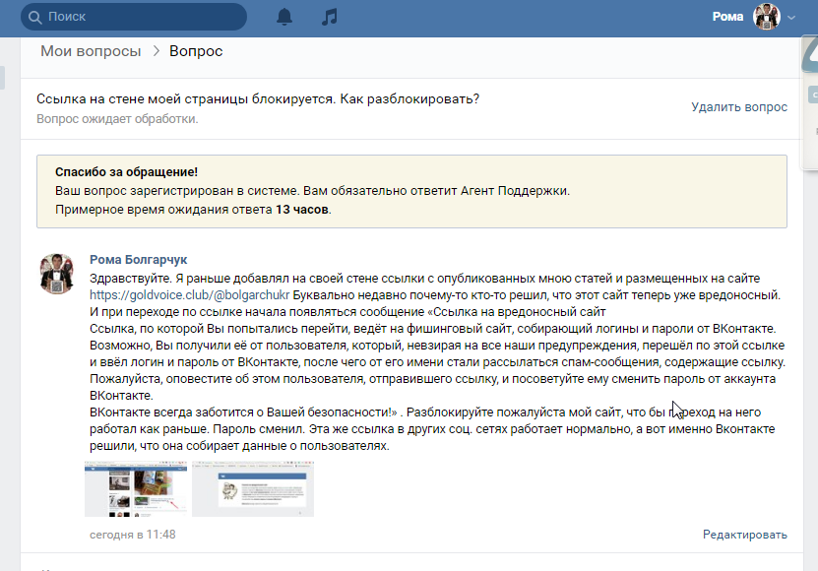Click the Редактировать link
818x571 pixels.
[745, 535]
